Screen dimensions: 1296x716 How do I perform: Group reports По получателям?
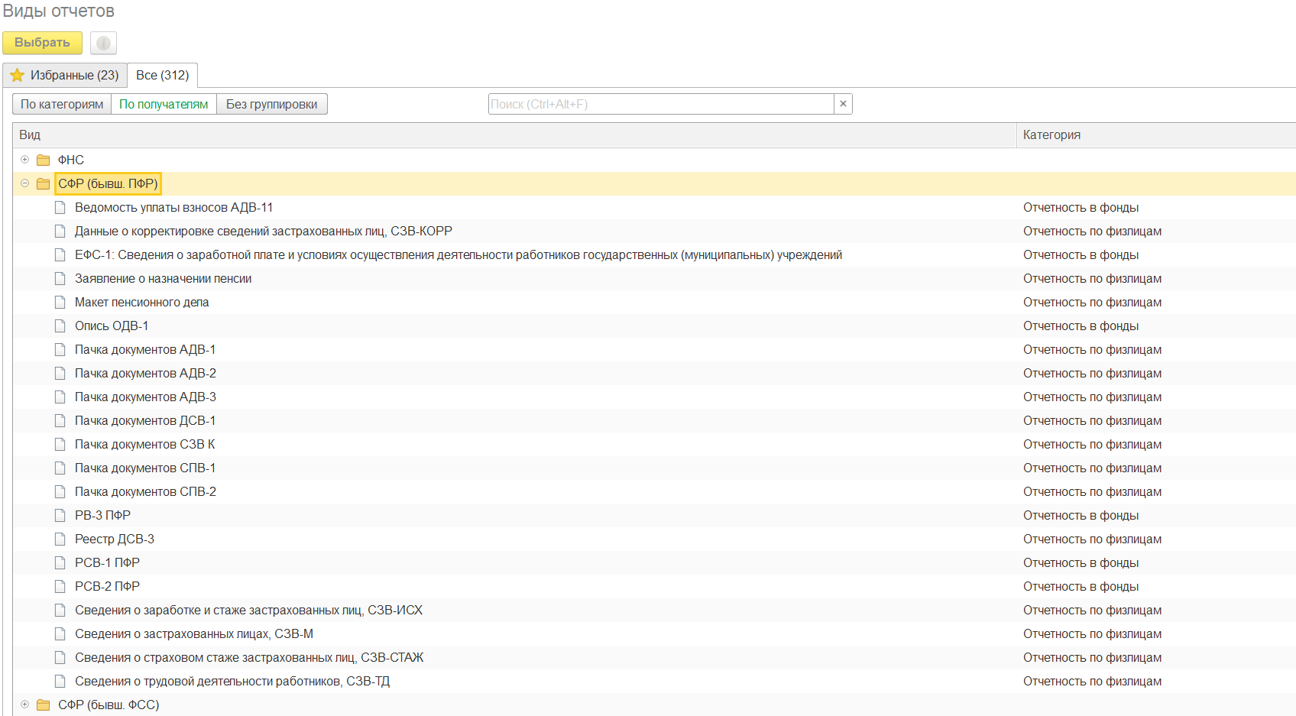click(x=164, y=104)
